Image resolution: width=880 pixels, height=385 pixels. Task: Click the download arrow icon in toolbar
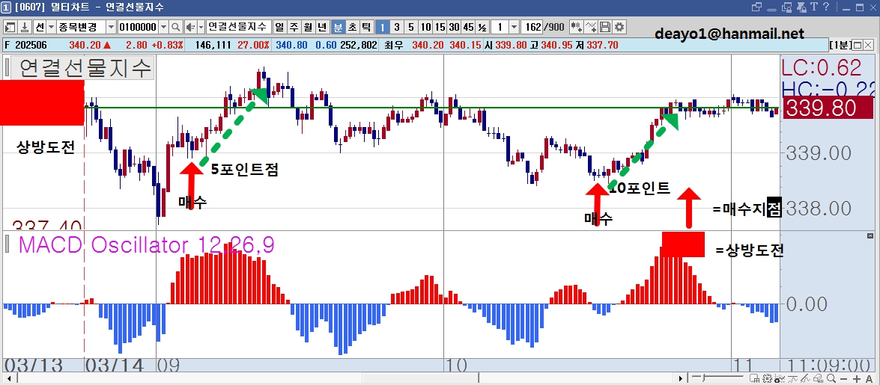pyautogui.click(x=24, y=27)
